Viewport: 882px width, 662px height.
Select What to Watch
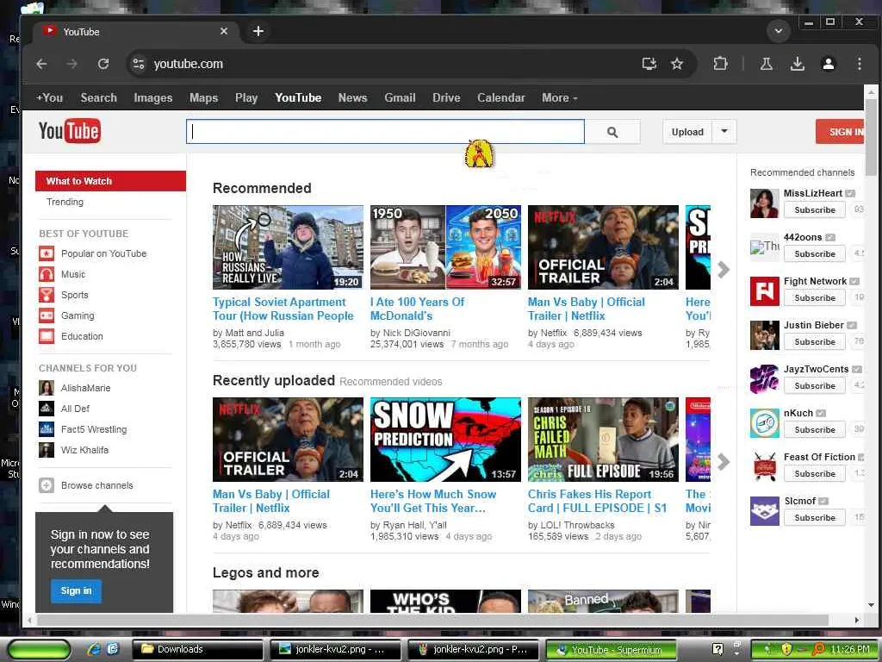pos(110,181)
